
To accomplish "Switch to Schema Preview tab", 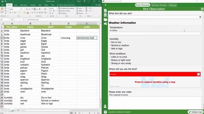I will pos(159,5).
